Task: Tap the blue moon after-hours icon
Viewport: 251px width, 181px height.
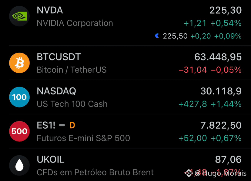Action: click(x=157, y=36)
